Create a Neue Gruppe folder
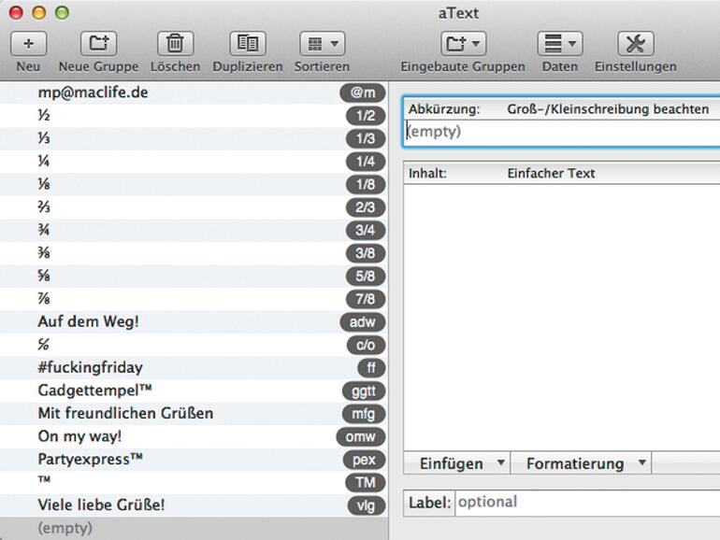The width and height of the screenshot is (720, 540). click(99, 44)
